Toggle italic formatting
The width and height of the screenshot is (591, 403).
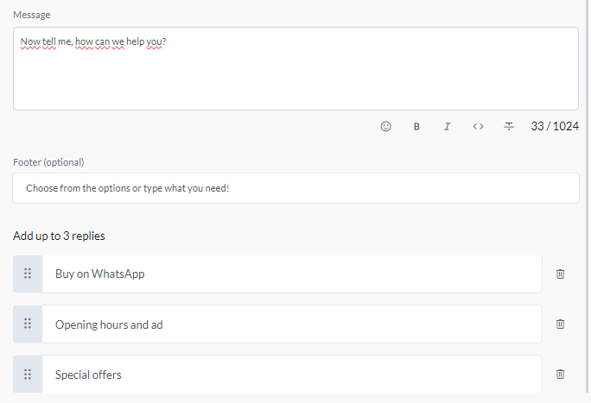[x=447, y=126]
